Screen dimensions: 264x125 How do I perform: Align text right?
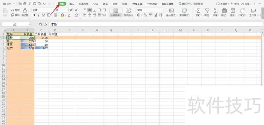95,15
